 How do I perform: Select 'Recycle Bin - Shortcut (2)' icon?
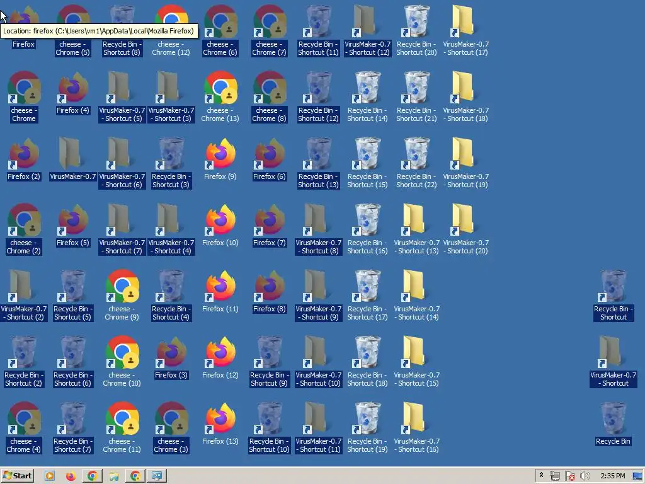23,362
